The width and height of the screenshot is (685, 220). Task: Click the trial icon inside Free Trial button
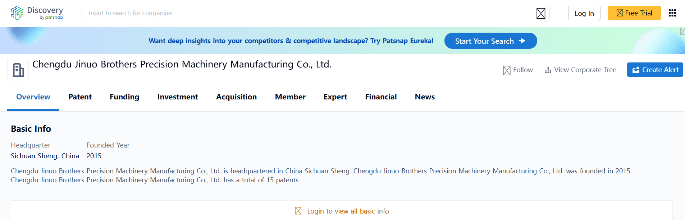[620, 13]
